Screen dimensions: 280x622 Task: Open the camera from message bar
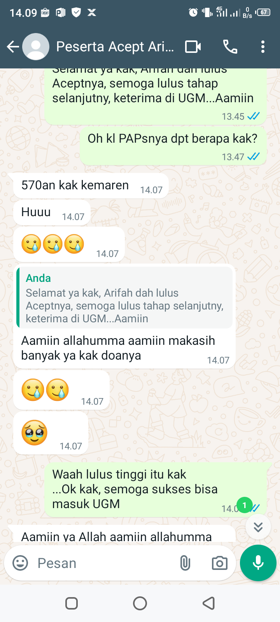tap(219, 563)
